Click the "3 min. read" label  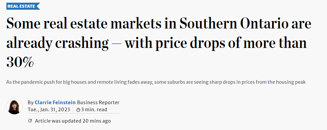click(94, 110)
